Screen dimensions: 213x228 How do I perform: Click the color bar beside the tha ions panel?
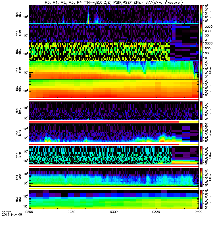coord(201,111)
